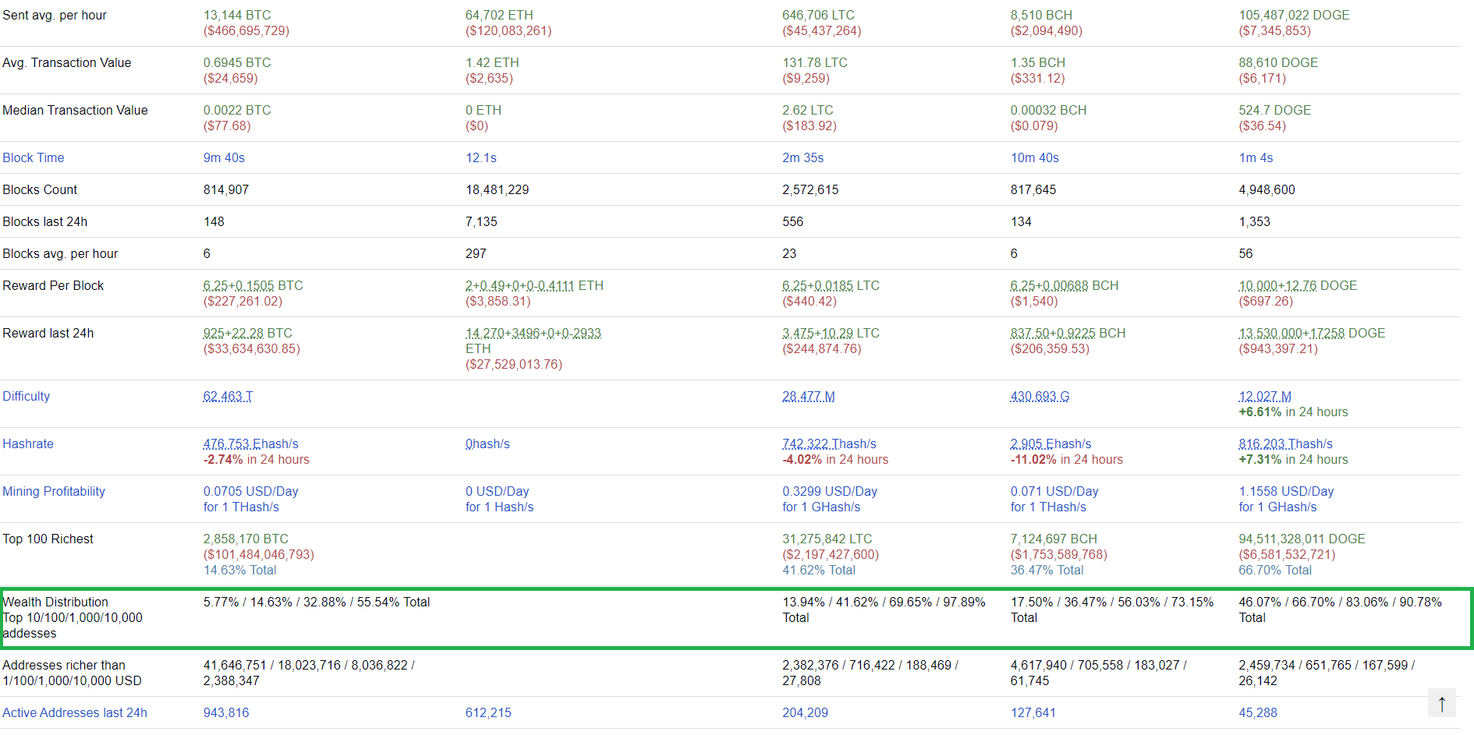Open the Mining Profitability link
Viewport: 1474px width, 735px height.
(x=54, y=492)
